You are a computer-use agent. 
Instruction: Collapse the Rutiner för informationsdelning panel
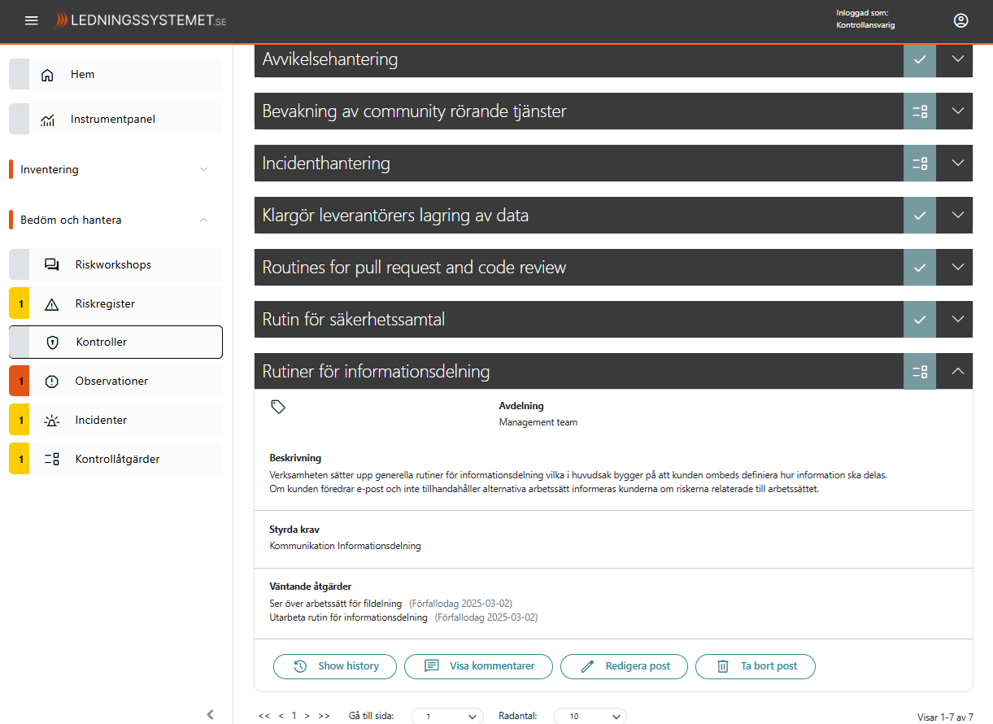tap(957, 372)
